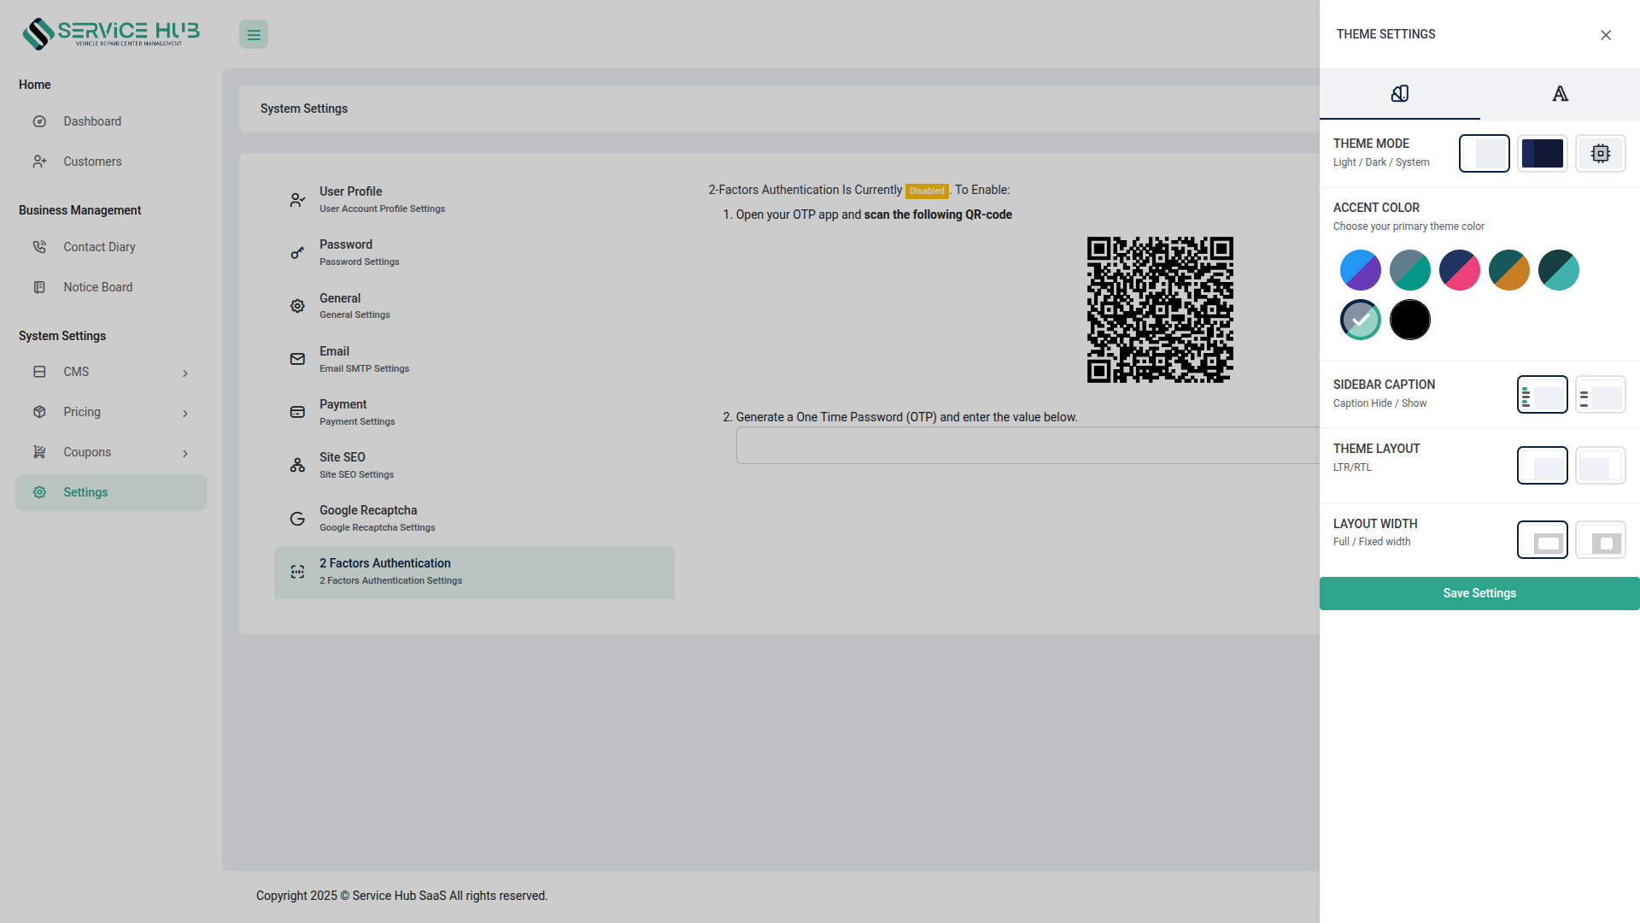Expand the Pricing submenu arrow
1640x923 pixels.
click(x=185, y=413)
